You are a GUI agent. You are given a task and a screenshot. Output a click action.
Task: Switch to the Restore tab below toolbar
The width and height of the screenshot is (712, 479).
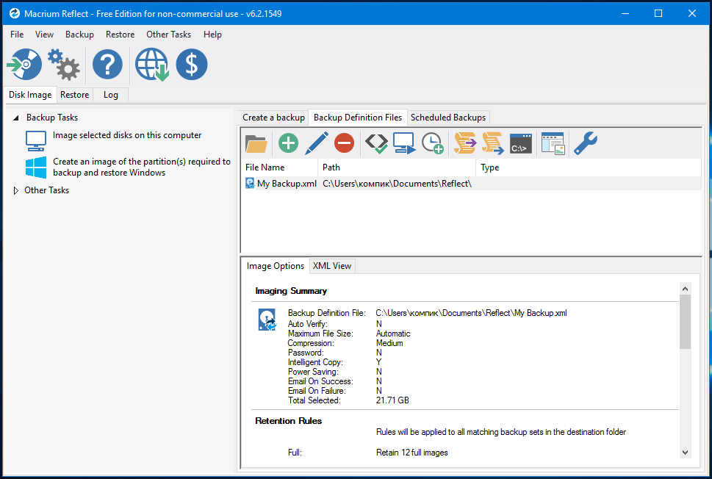74,95
